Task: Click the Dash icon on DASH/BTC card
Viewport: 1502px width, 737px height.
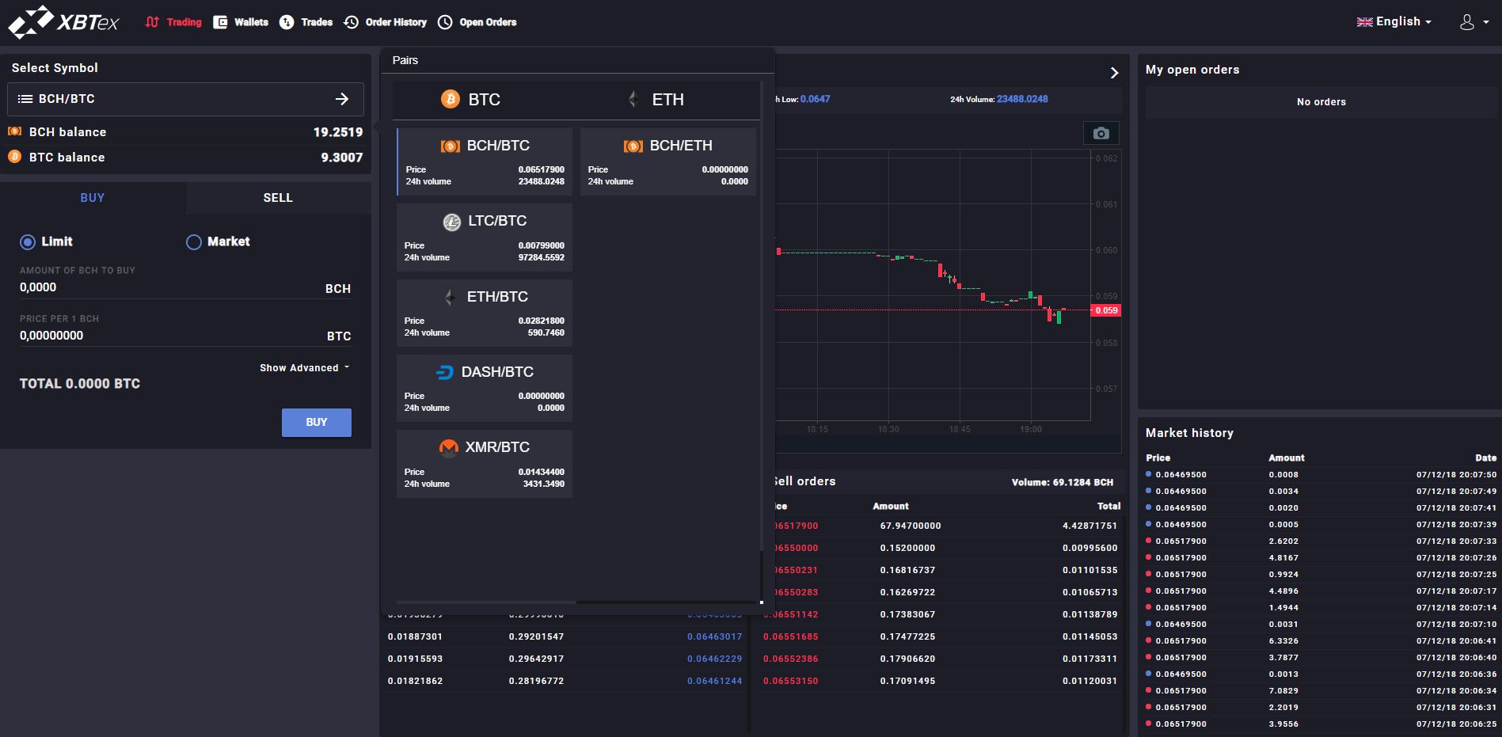Action: point(445,373)
